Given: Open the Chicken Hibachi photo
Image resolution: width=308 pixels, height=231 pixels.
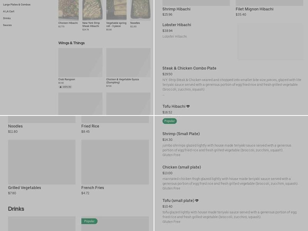Looking at the screenshot, I should [x=69, y=10].
